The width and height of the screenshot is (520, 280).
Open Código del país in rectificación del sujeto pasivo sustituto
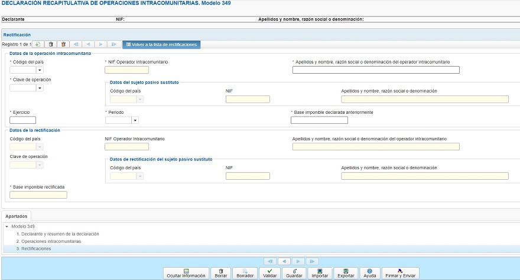pos(140,176)
